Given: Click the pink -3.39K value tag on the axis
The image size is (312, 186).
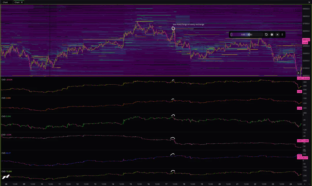Looking at the screenshot, I should click(x=305, y=141).
